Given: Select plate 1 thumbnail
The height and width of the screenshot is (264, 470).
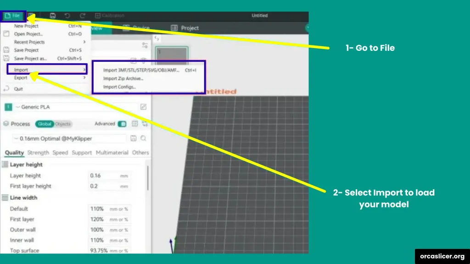Looking at the screenshot, I should coord(172,55).
